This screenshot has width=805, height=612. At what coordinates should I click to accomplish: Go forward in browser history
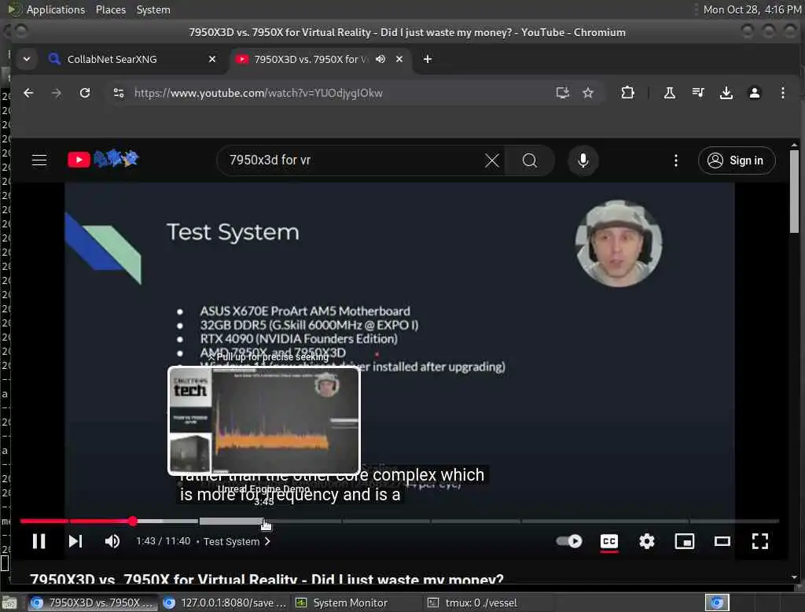click(x=57, y=93)
